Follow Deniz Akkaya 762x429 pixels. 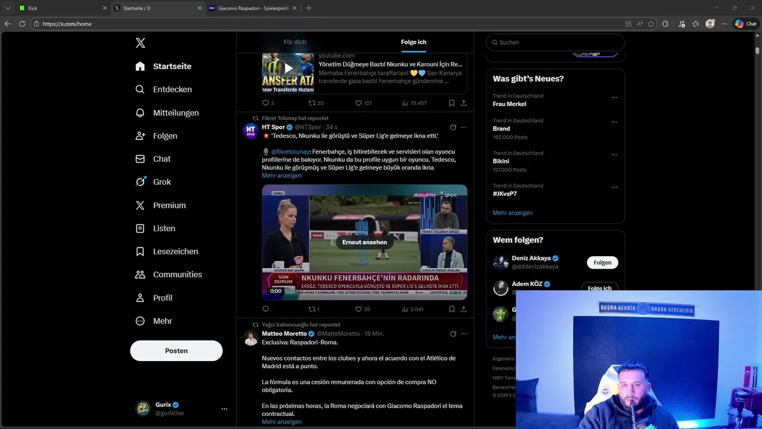tap(602, 263)
